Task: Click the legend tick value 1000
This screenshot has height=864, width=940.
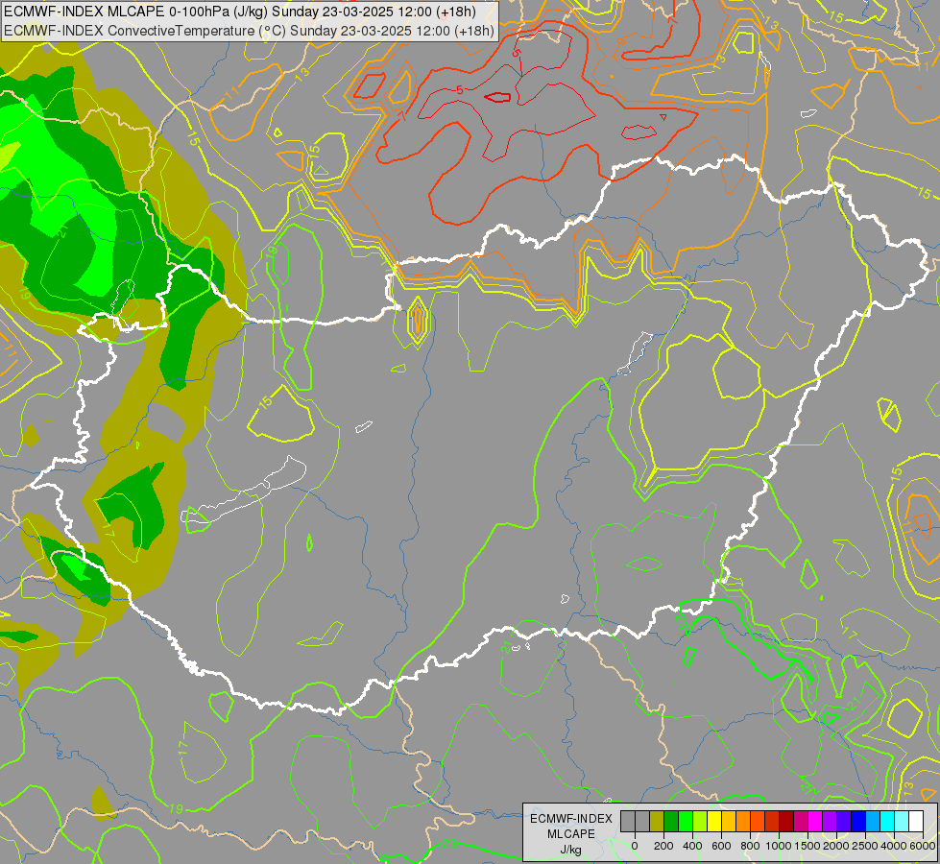Action: pyautogui.click(x=779, y=846)
